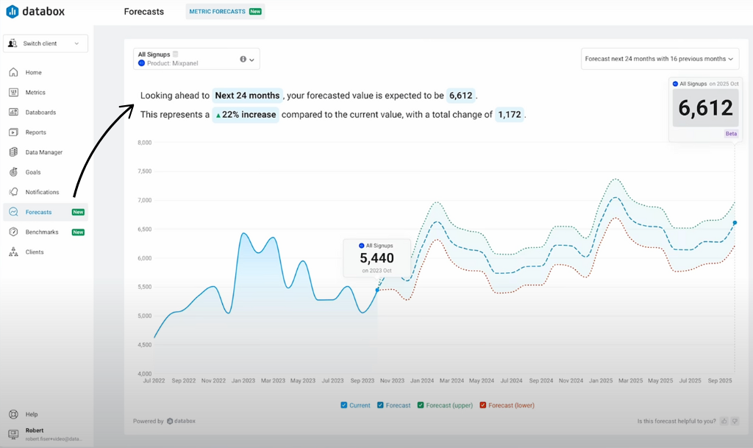Open Clients from the sidebar

pyautogui.click(x=35, y=252)
